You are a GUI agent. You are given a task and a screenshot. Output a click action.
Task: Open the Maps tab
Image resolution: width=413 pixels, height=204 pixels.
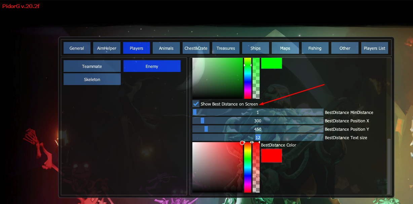point(285,48)
